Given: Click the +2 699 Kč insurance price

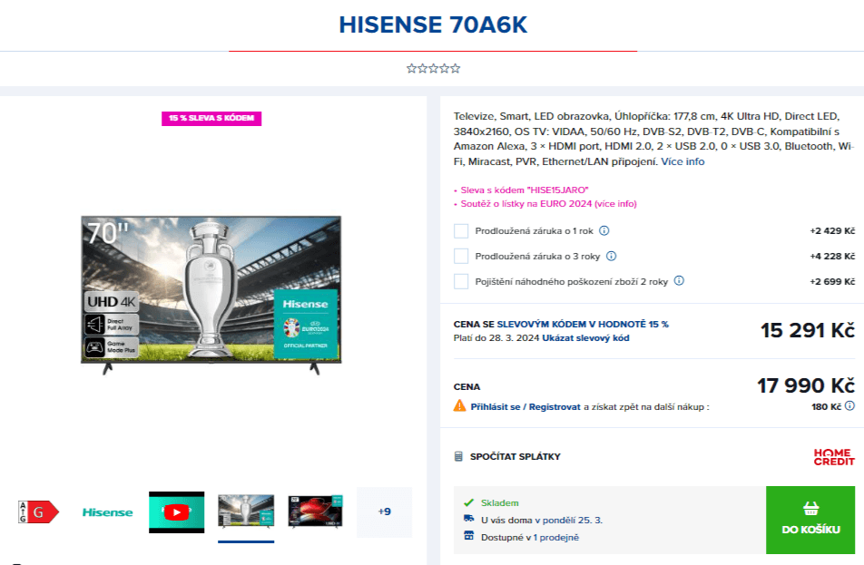Looking at the screenshot, I should (832, 281).
